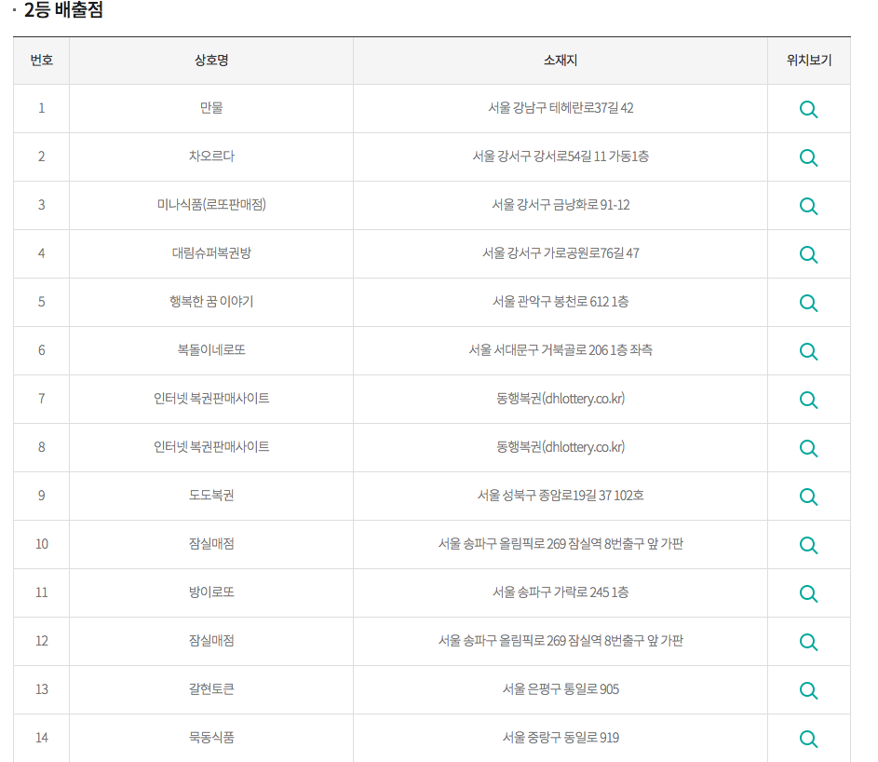The height and width of the screenshot is (762, 878).
Task: Click 잠실매점 store name in row 10
Action: (211, 543)
